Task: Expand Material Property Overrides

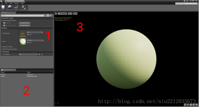Action: tap(1, 49)
